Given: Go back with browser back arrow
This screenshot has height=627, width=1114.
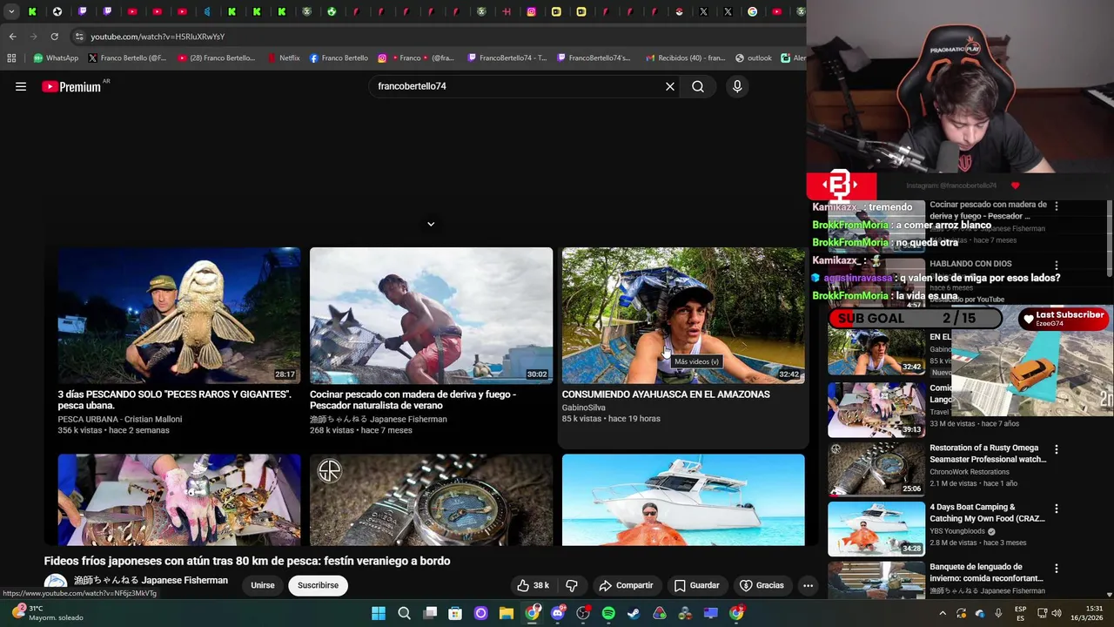Looking at the screenshot, I should 12,37.
